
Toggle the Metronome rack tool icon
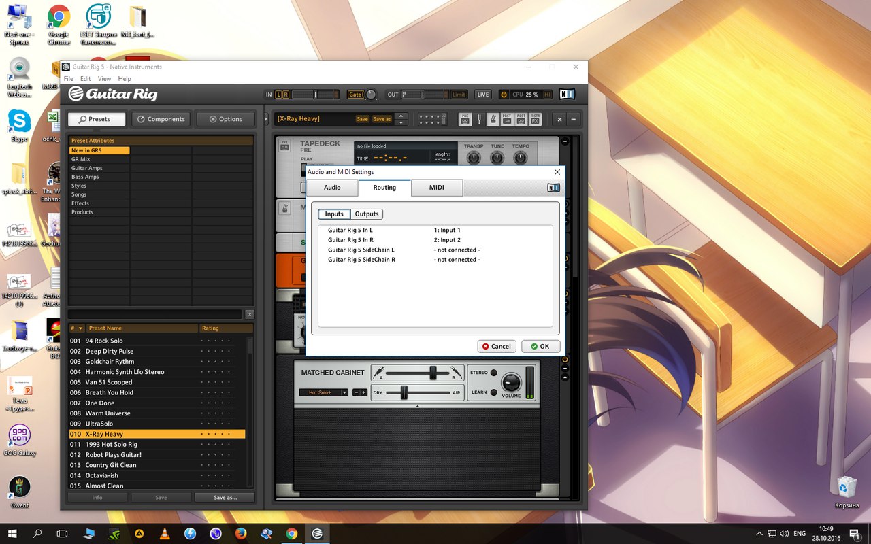[x=493, y=118]
